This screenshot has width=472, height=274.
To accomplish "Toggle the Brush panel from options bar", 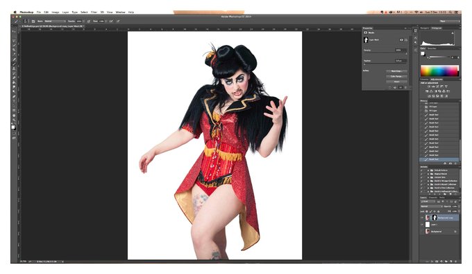I will pos(33,21).
